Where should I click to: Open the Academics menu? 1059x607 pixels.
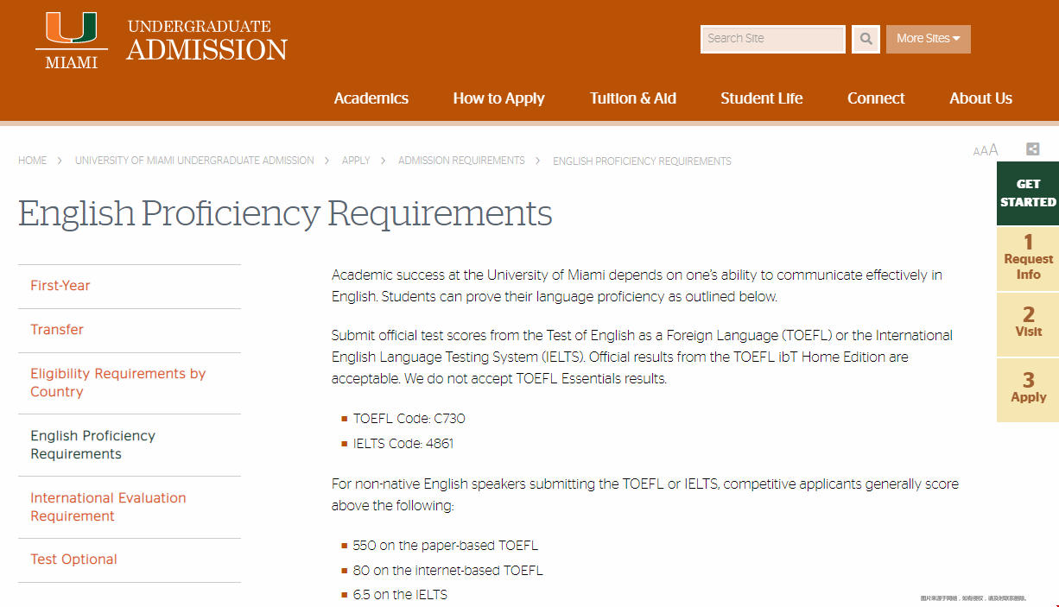pyautogui.click(x=371, y=98)
